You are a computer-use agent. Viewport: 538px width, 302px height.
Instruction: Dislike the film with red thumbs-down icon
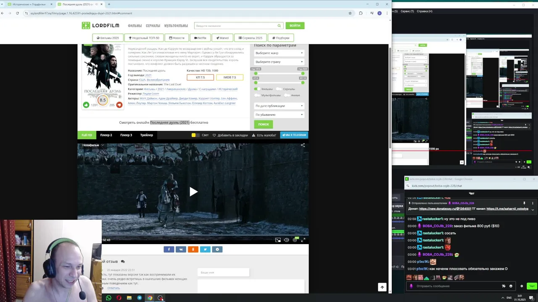[x=119, y=105]
